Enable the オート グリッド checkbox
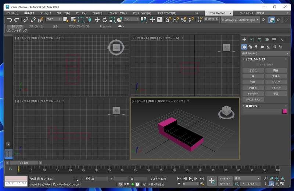Image resolution: width=294 pixels, height=191 pixels. point(258,65)
